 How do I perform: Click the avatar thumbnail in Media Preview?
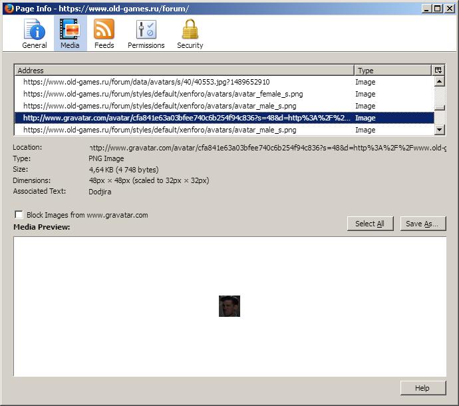(230, 306)
